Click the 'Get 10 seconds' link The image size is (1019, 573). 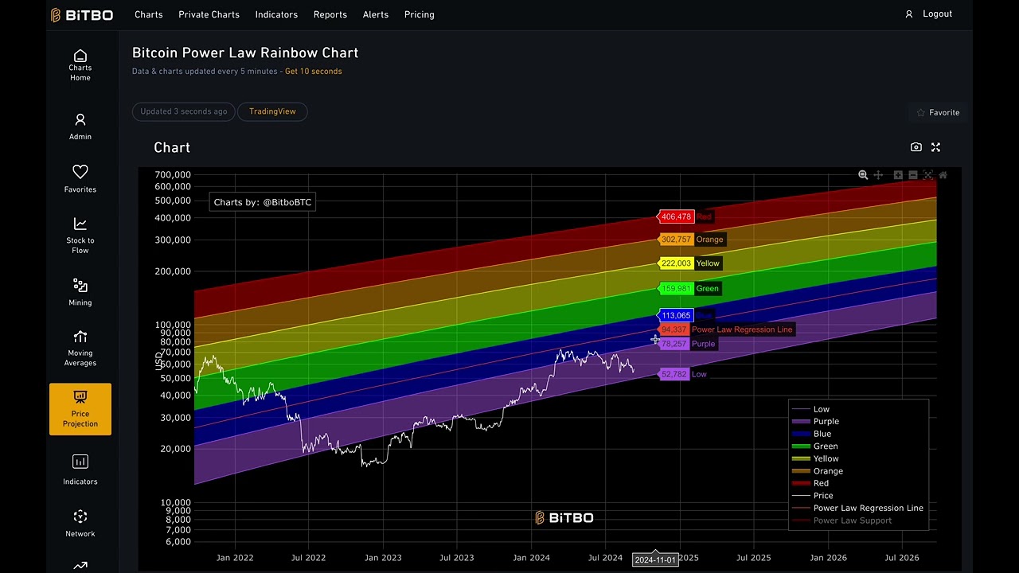[x=314, y=71]
